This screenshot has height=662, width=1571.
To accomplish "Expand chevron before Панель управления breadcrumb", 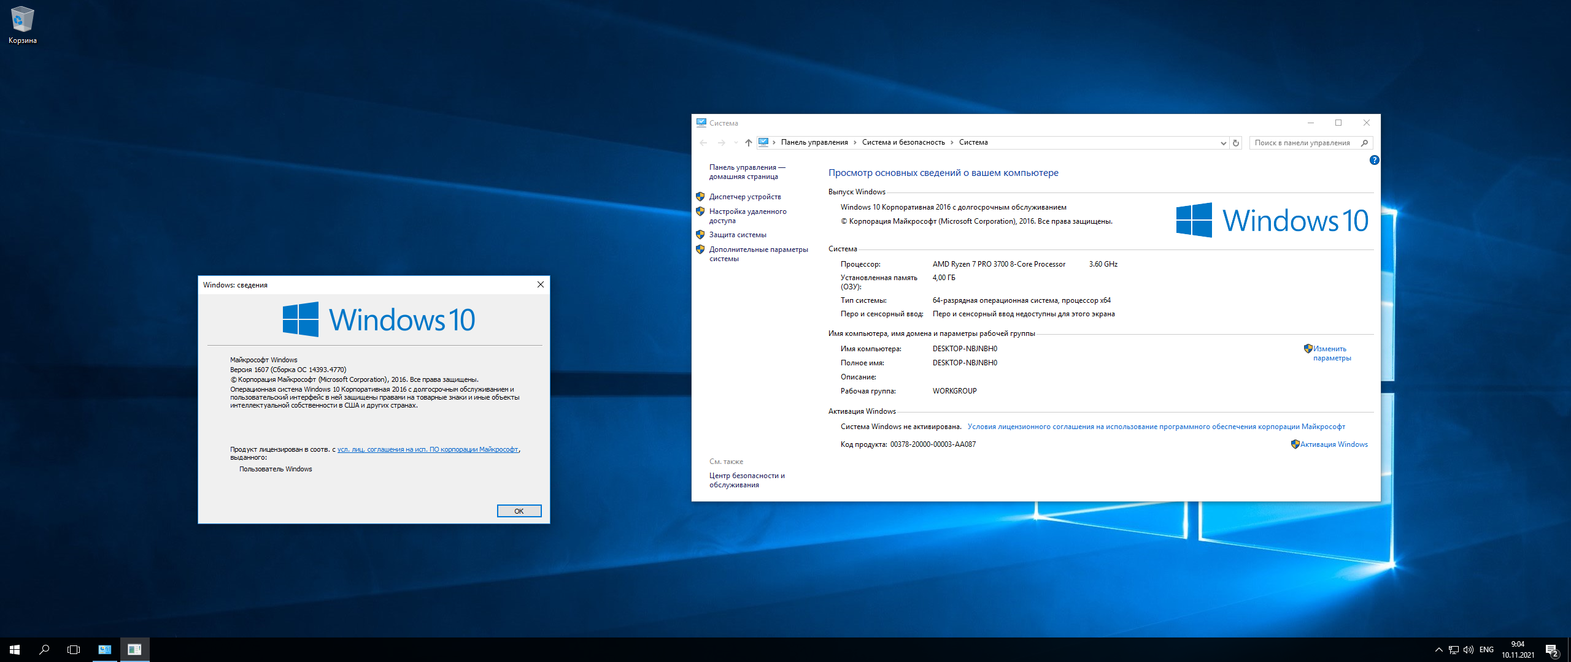I will click(774, 142).
